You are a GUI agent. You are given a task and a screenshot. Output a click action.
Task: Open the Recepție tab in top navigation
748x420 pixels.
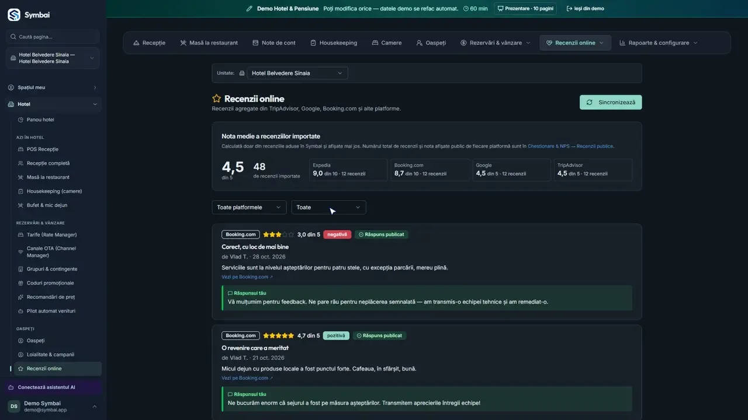[x=150, y=43]
